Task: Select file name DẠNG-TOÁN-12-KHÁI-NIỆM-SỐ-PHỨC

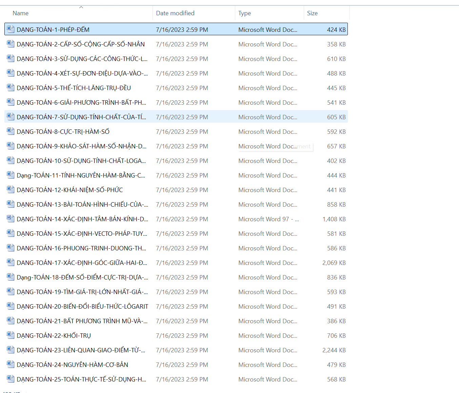Action: [69, 190]
